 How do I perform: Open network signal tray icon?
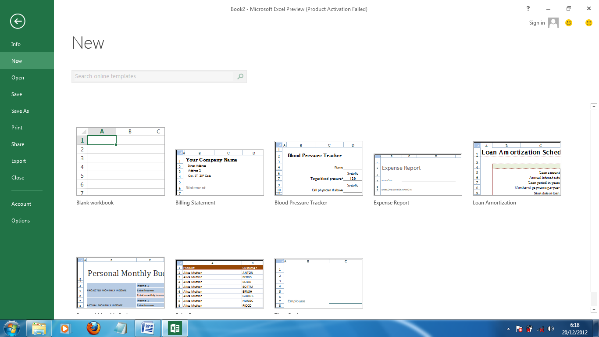(540, 329)
